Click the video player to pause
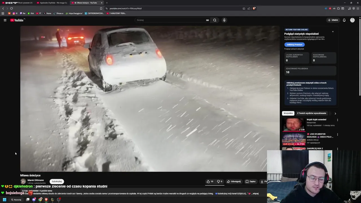Image resolution: width=361 pixels, height=203 pixels. (150, 99)
